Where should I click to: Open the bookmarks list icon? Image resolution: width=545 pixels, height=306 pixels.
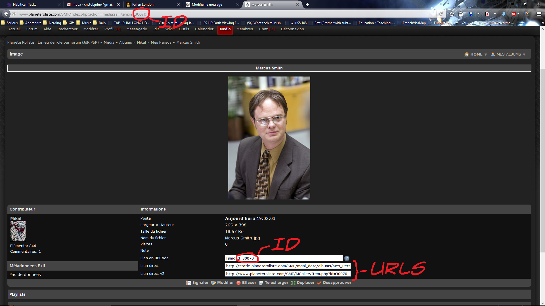(x=461, y=14)
